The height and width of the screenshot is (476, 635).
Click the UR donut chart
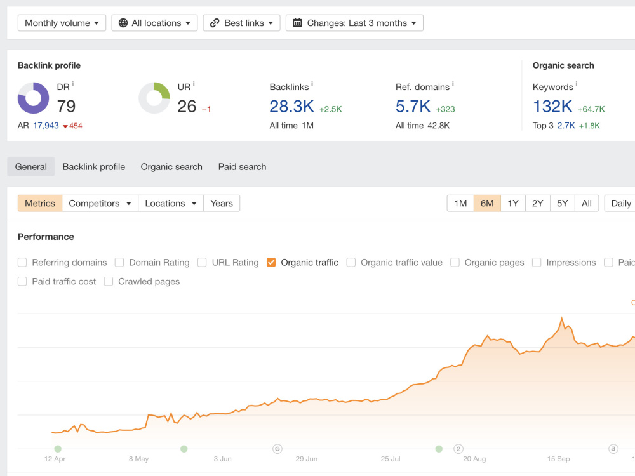154,98
